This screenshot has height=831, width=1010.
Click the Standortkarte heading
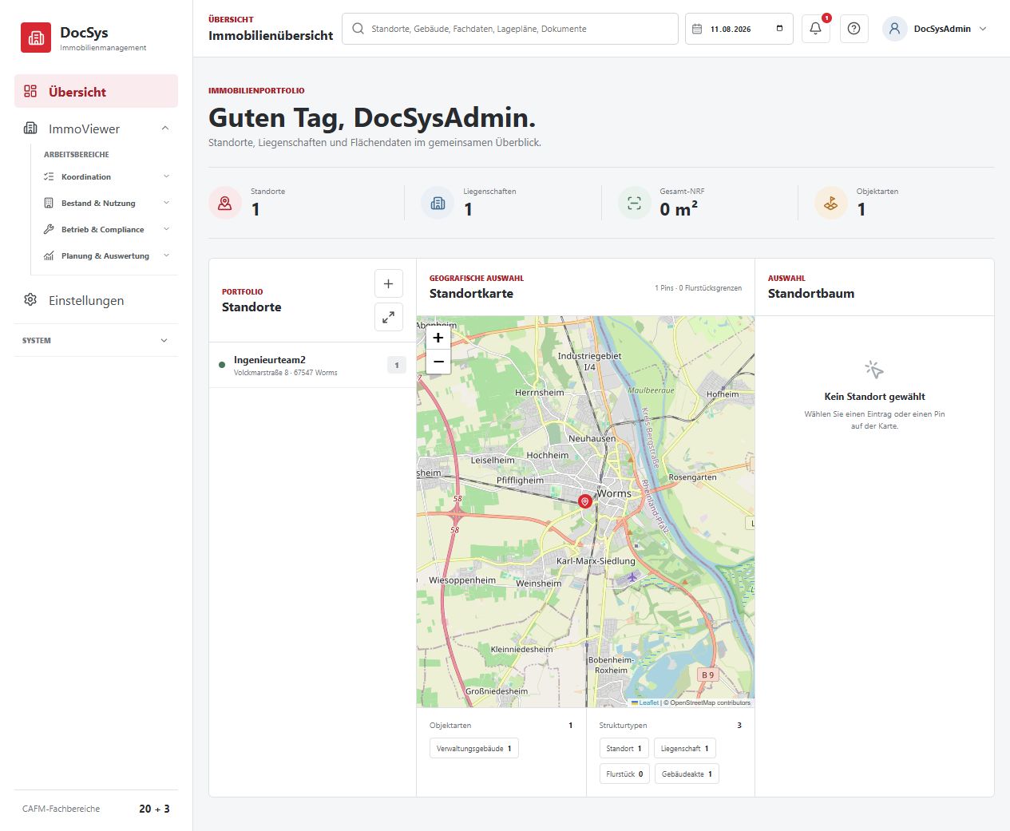pyautogui.click(x=471, y=293)
